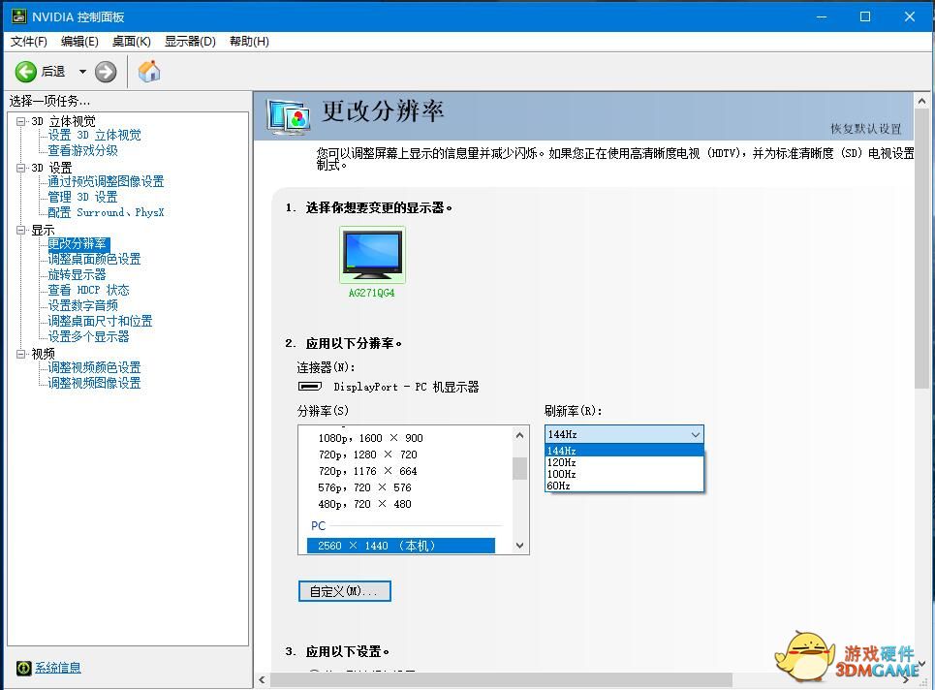
Task: Click horizontal scrollbar left arrow
Action: [x=262, y=680]
